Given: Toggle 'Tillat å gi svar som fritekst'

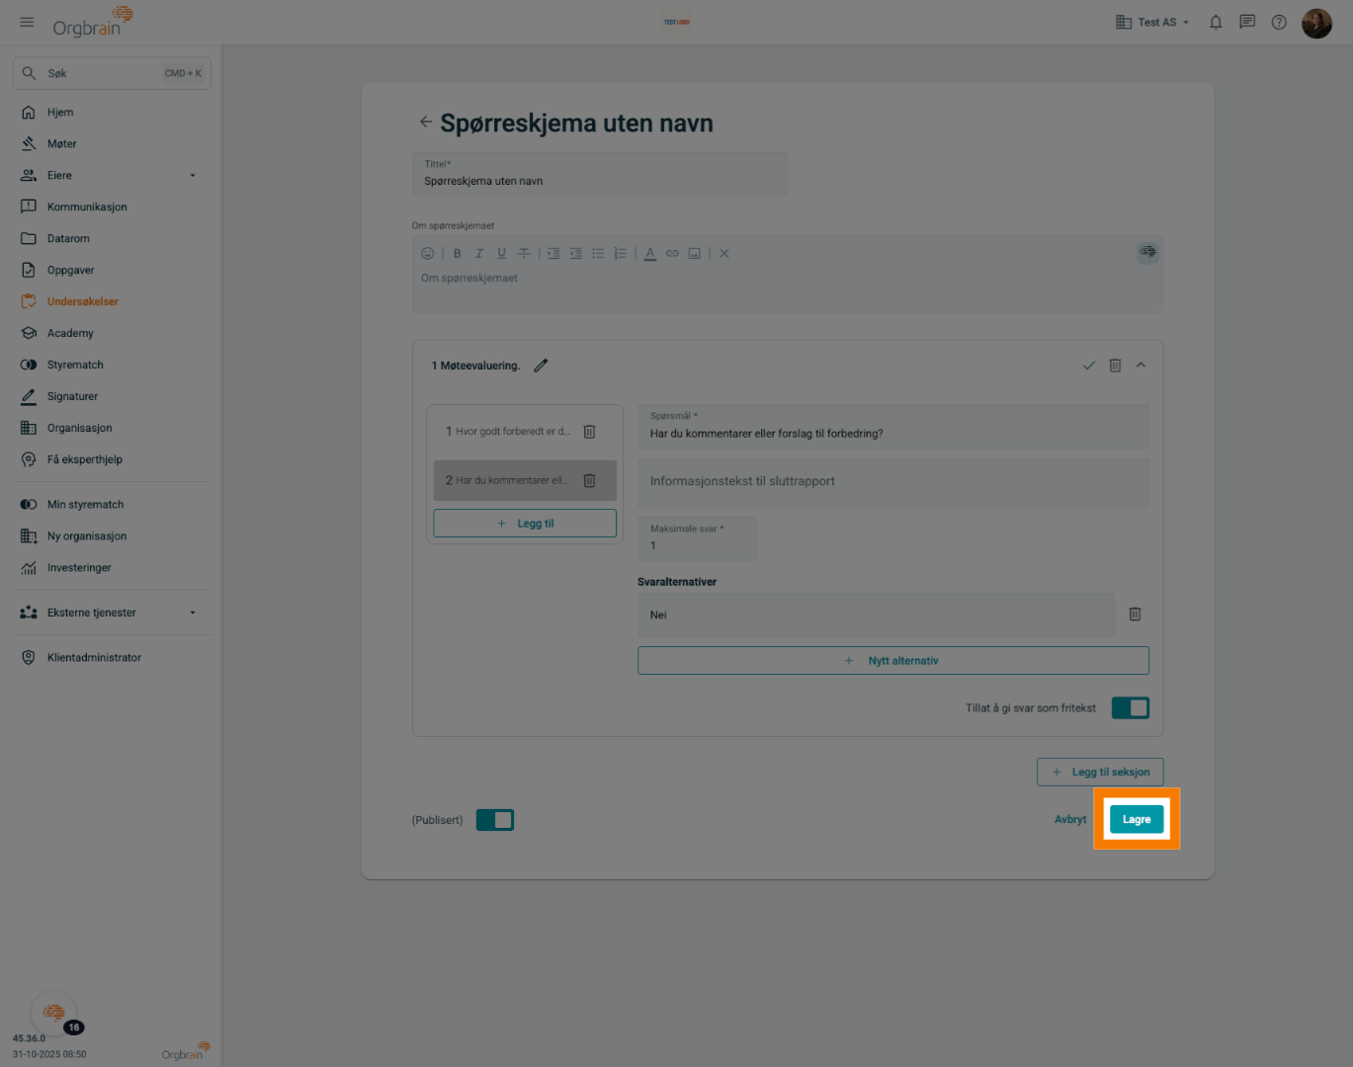Looking at the screenshot, I should click(x=1131, y=708).
